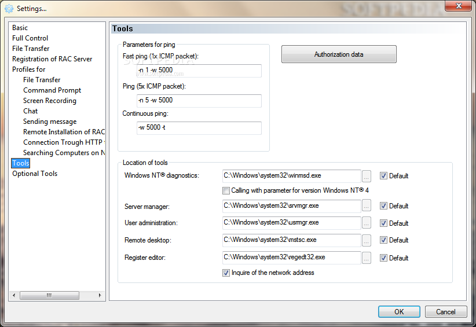Click the Settings gear icon in title bar
The height and width of the screenshot is (327, 476).
pyautogui.click(x=9, y=9)
